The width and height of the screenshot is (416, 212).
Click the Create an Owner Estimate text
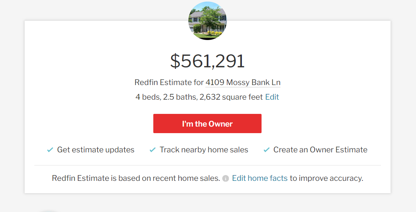320,150
